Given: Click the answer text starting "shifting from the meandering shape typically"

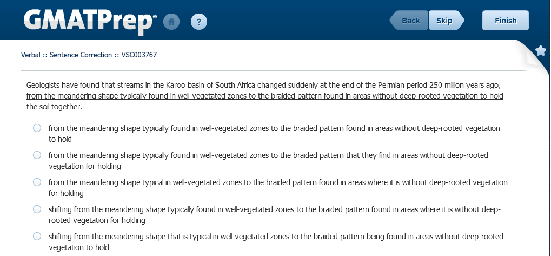Looking at the screenshot, I should pos(275,209).
